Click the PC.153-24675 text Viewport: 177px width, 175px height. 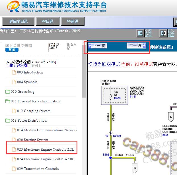[54, 46]
